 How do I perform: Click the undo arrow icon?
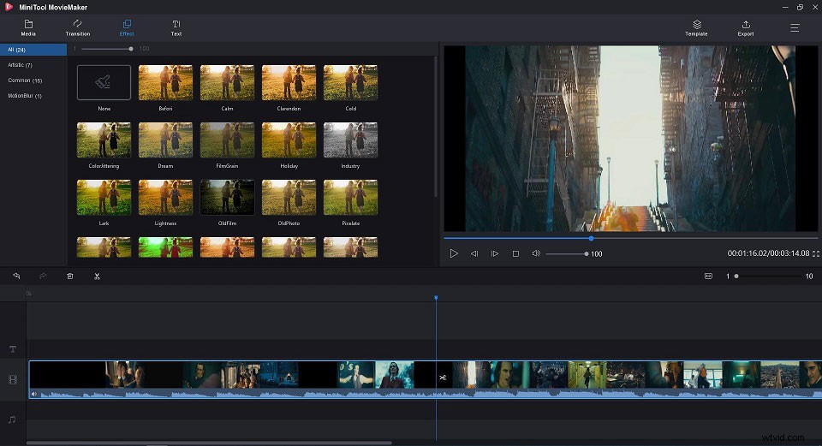point(16,276)
